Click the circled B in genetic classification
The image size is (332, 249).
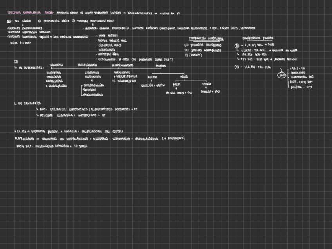(x=236, y=45)
